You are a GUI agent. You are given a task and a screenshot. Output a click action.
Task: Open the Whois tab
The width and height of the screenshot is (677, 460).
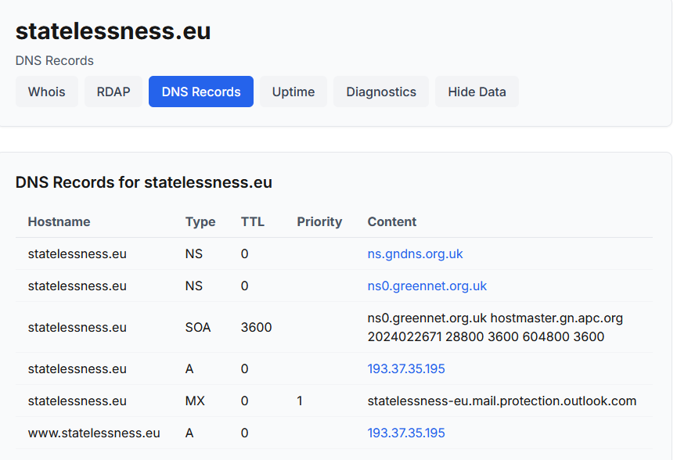coord(47,92)
